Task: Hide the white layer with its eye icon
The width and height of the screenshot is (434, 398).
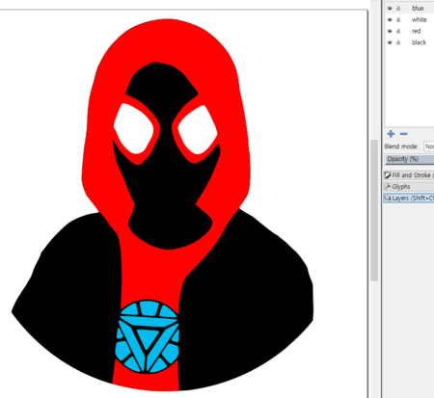Action: [x=390, y=19]
